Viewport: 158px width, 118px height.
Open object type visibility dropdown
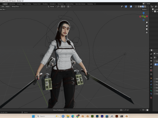(x=122, y=7)
